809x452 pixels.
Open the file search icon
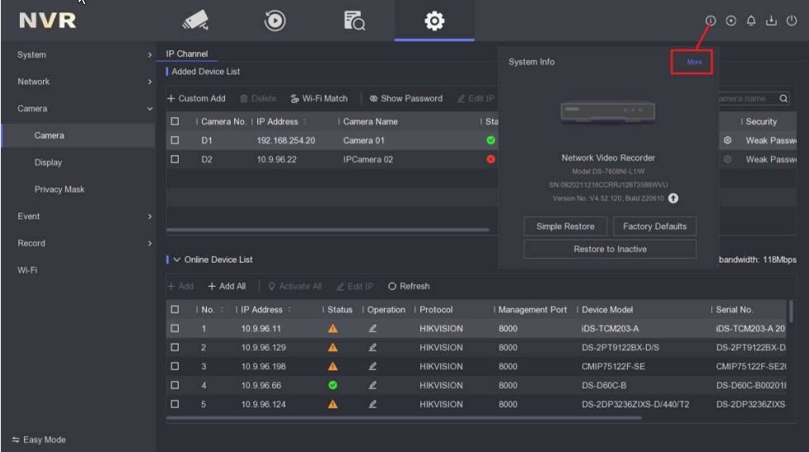354,21
